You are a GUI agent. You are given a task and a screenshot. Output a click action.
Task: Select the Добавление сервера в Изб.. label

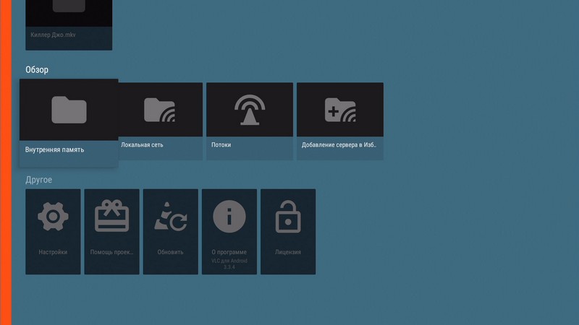339,145
